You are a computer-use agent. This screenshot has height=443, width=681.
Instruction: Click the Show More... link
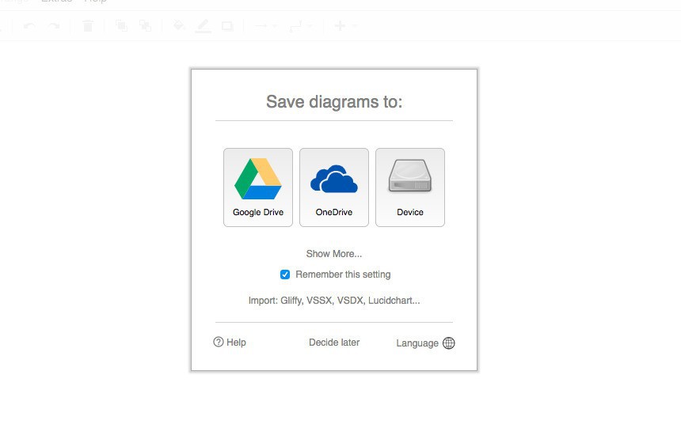point(334,254)
